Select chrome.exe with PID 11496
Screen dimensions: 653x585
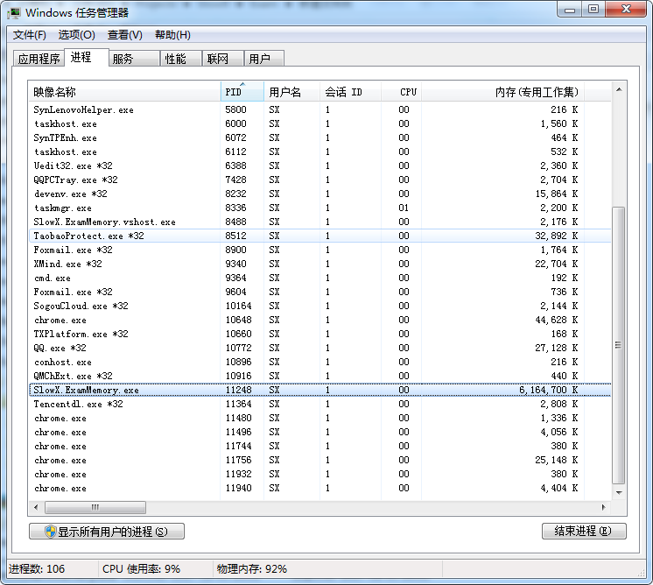coord(319,432)
